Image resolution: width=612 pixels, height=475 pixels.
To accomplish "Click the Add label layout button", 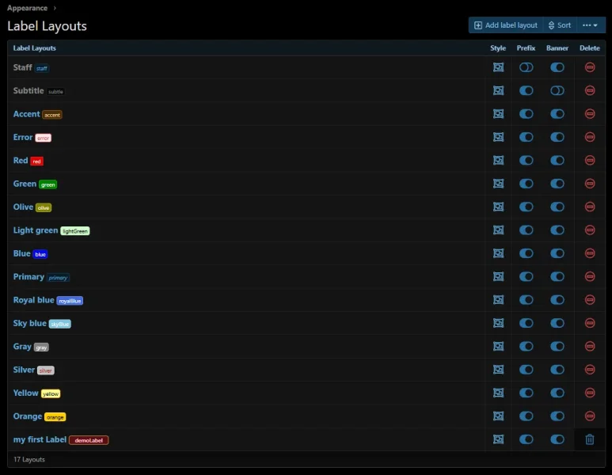I will tap(506, 25).
